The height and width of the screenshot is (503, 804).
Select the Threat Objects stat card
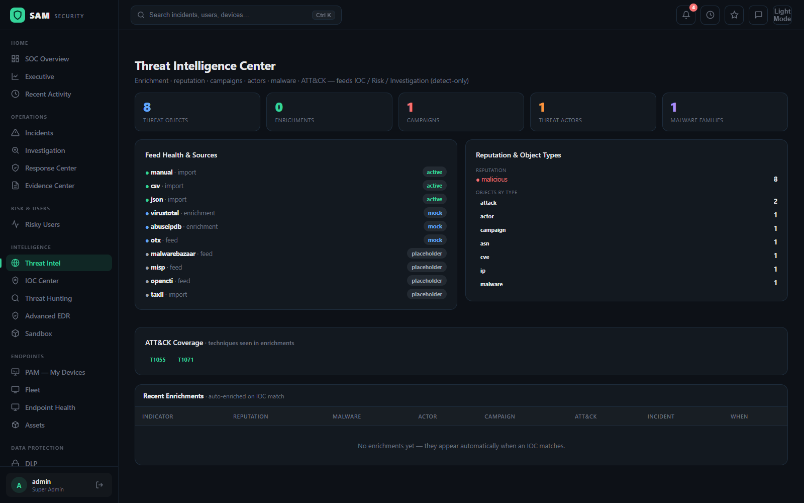click(197, 112)
